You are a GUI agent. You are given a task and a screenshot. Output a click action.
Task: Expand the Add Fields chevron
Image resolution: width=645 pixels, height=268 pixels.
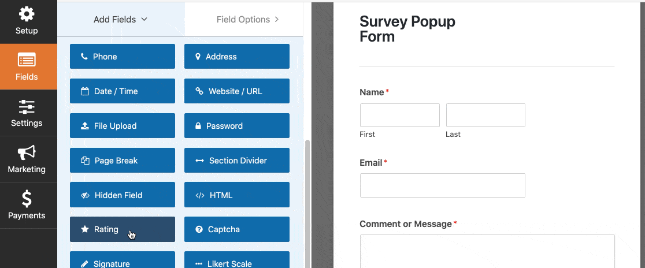tap(144, 19)
